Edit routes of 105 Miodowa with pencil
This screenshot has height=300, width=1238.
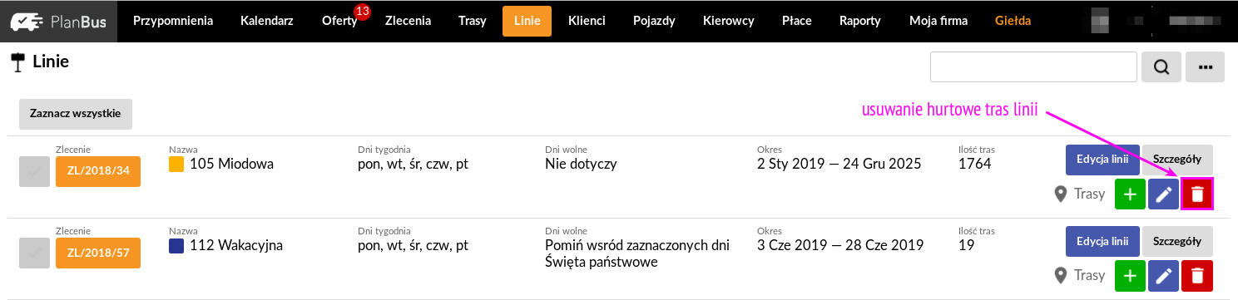click(1163, 194)
